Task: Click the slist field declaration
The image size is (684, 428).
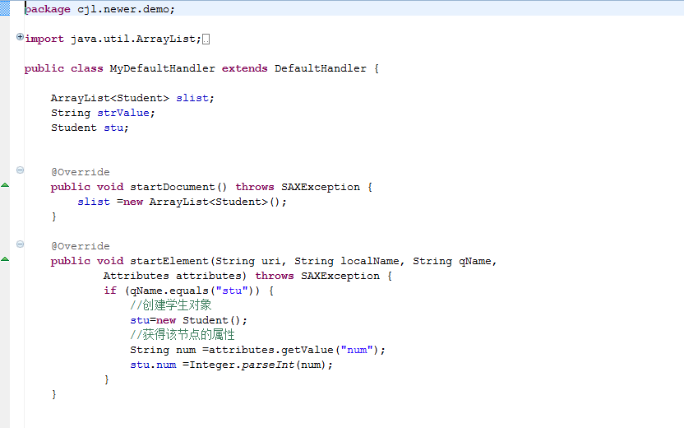Action: pyautogui.click(x=132, y=98)
